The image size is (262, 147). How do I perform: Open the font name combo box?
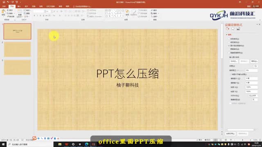coord(39,11)
